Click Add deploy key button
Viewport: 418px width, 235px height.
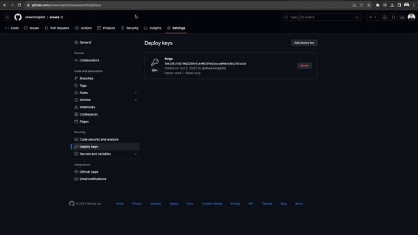[304, 43]
